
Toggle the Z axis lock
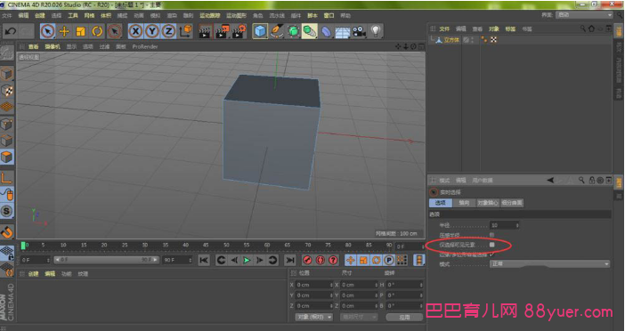tap(168, 31)
